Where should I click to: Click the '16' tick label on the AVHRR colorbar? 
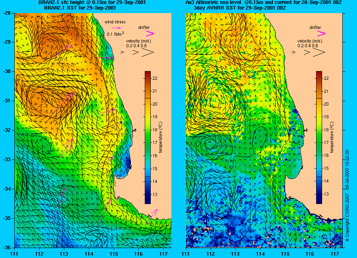(326, 156)
